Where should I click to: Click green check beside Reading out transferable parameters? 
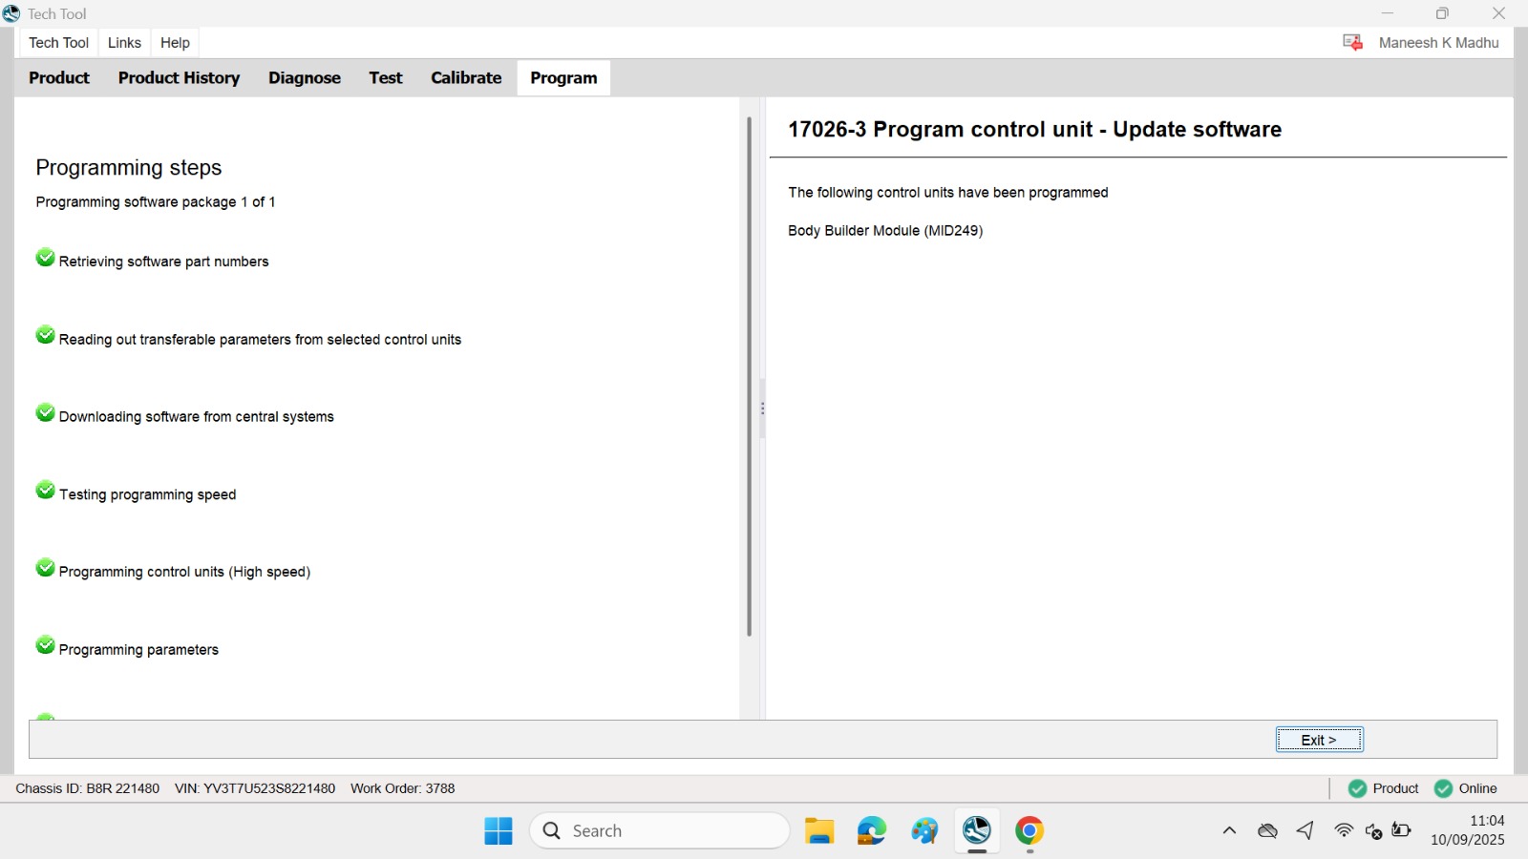pyautogui.click(x=45, y=335)
